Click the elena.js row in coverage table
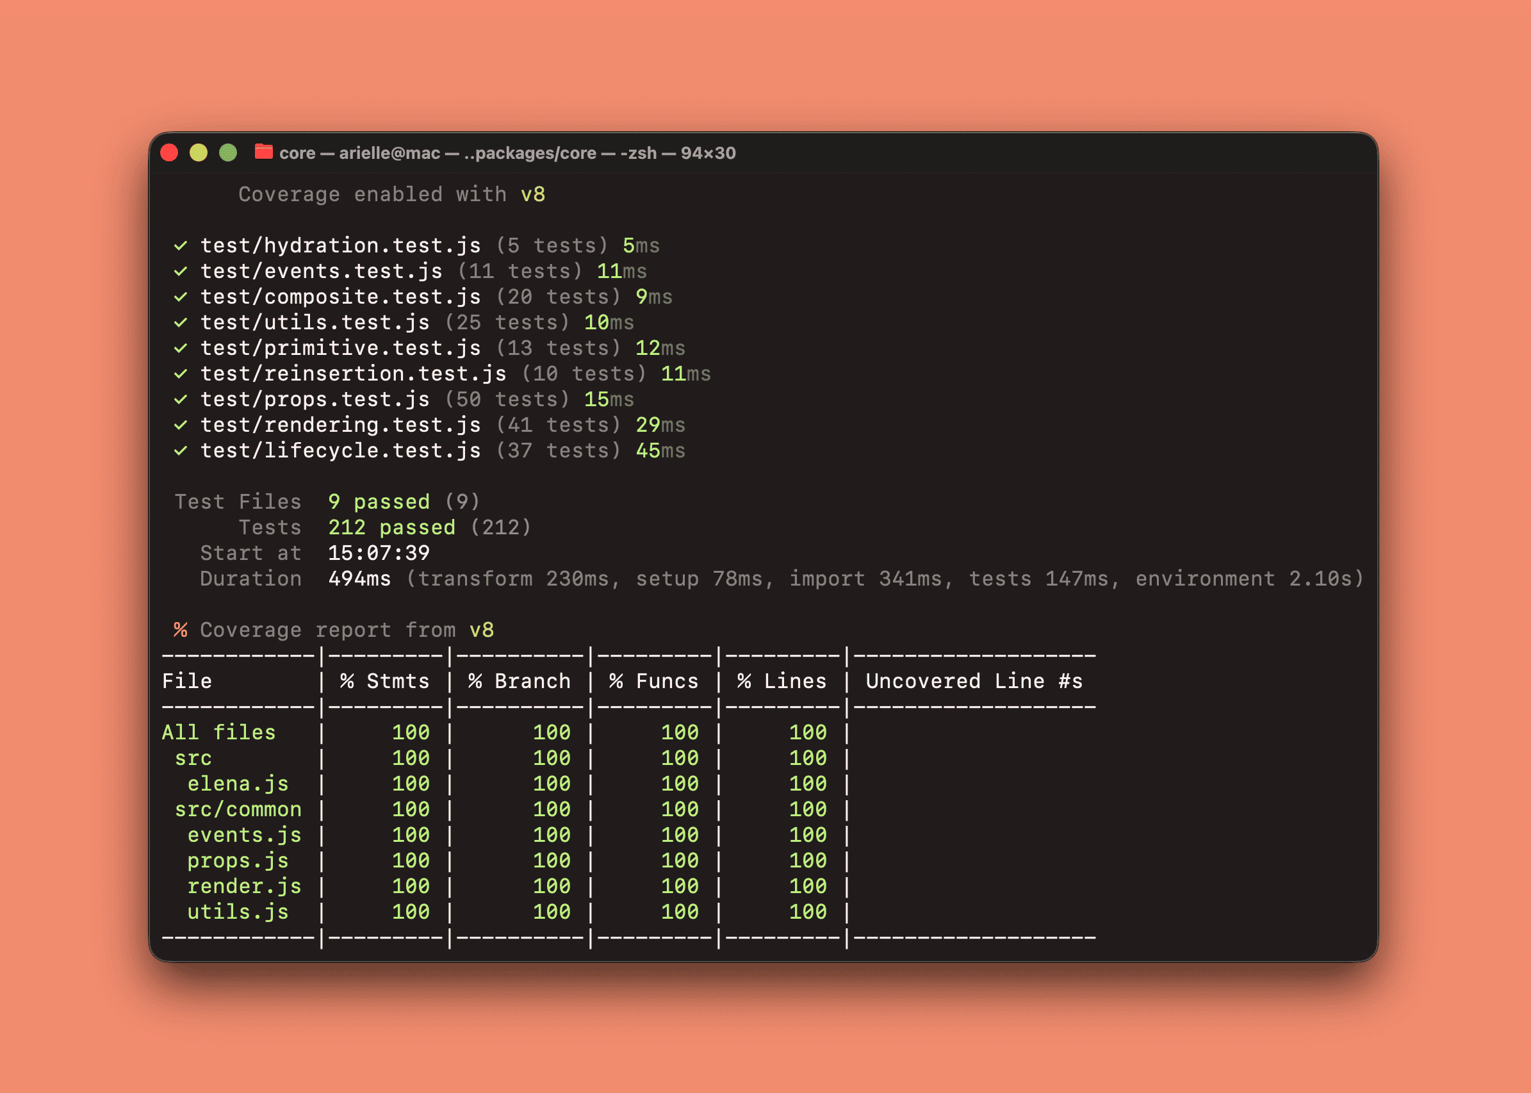The height and width of the screenshot is (1093, 1531). [x=238, y=784]
